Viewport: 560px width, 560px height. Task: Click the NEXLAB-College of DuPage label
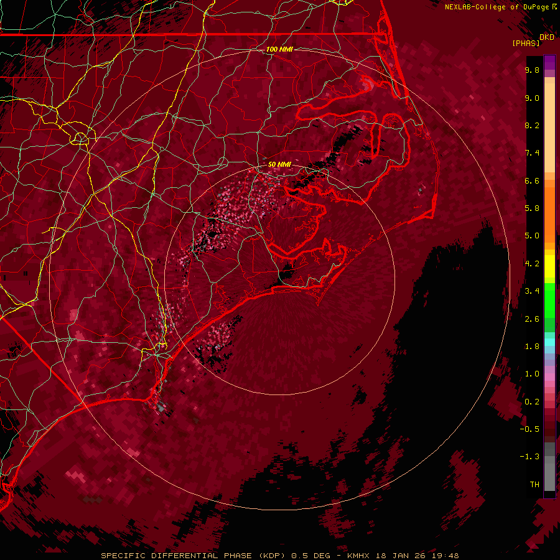[x=498, y=7]
